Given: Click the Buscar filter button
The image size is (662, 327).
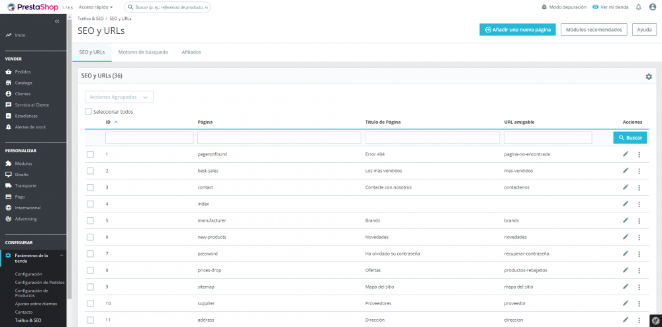Looking at the screenshot, I should (630, 138).
